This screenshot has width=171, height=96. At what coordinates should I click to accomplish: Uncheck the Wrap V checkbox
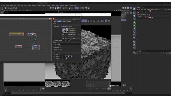[61, 51]
